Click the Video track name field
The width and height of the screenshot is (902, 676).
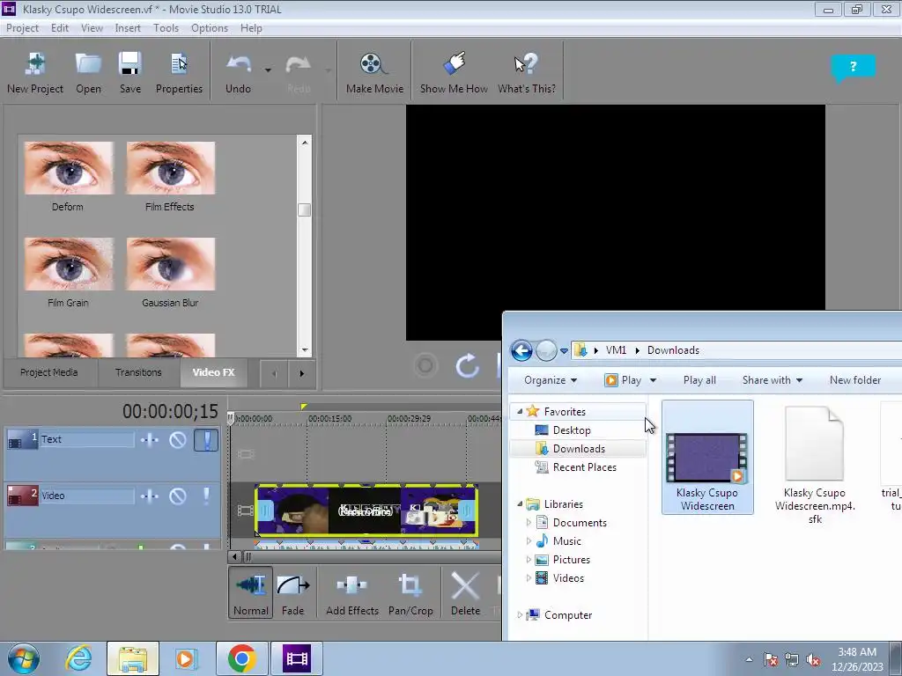(x=86, y=496)
